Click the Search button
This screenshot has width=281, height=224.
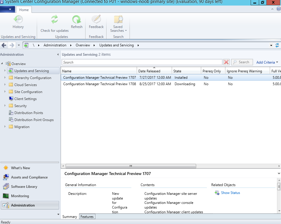(x=242, y=62)
